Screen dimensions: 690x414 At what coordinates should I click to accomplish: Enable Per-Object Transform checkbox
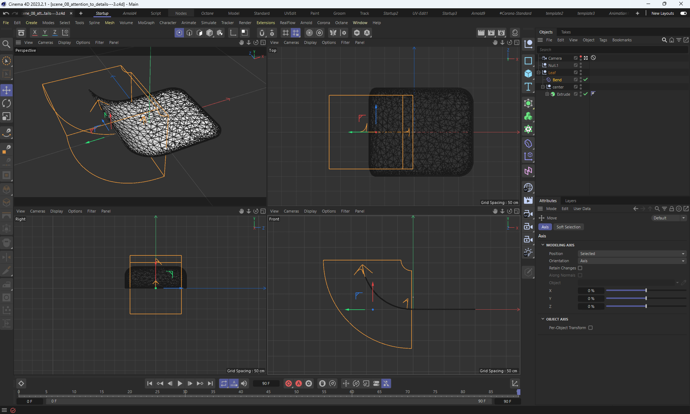[590, 328]
